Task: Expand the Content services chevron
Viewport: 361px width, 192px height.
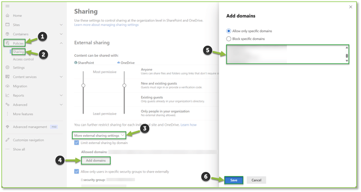Action: coord(61,77)
